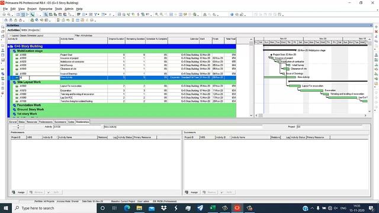
Task: Open the Enterprise menu
Action: pos(46,9)
